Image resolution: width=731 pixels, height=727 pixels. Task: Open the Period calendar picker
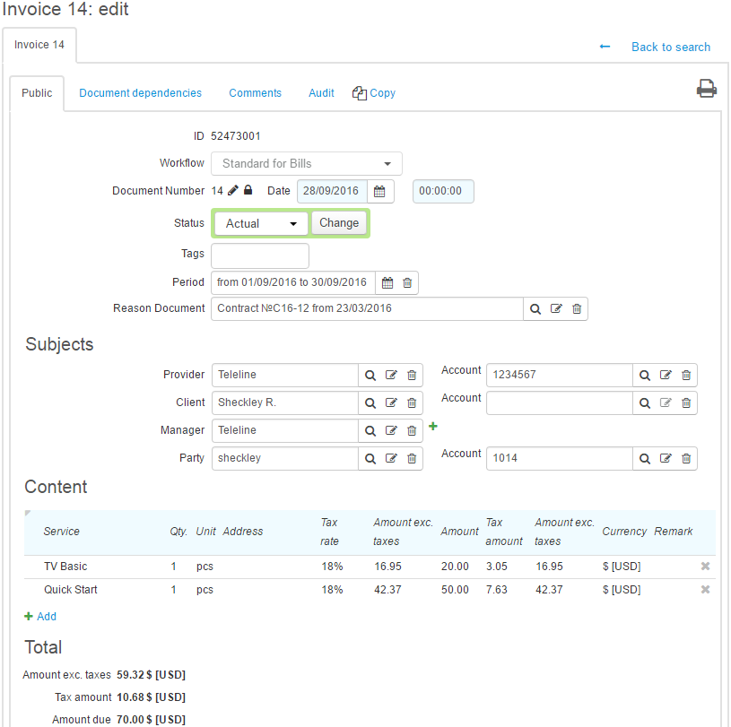point(387,282)
